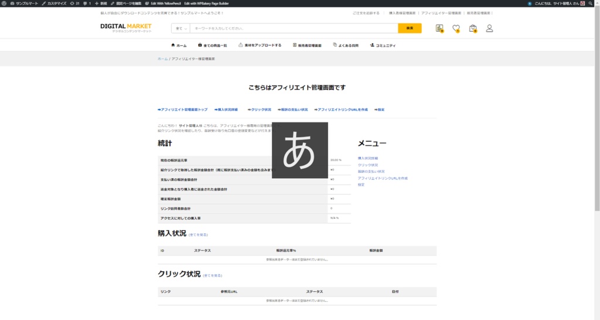Viewport: 600px width, 320px height.
Task: Open 販売者管理画面 in main navigation
Action: [x=307, y=45]
